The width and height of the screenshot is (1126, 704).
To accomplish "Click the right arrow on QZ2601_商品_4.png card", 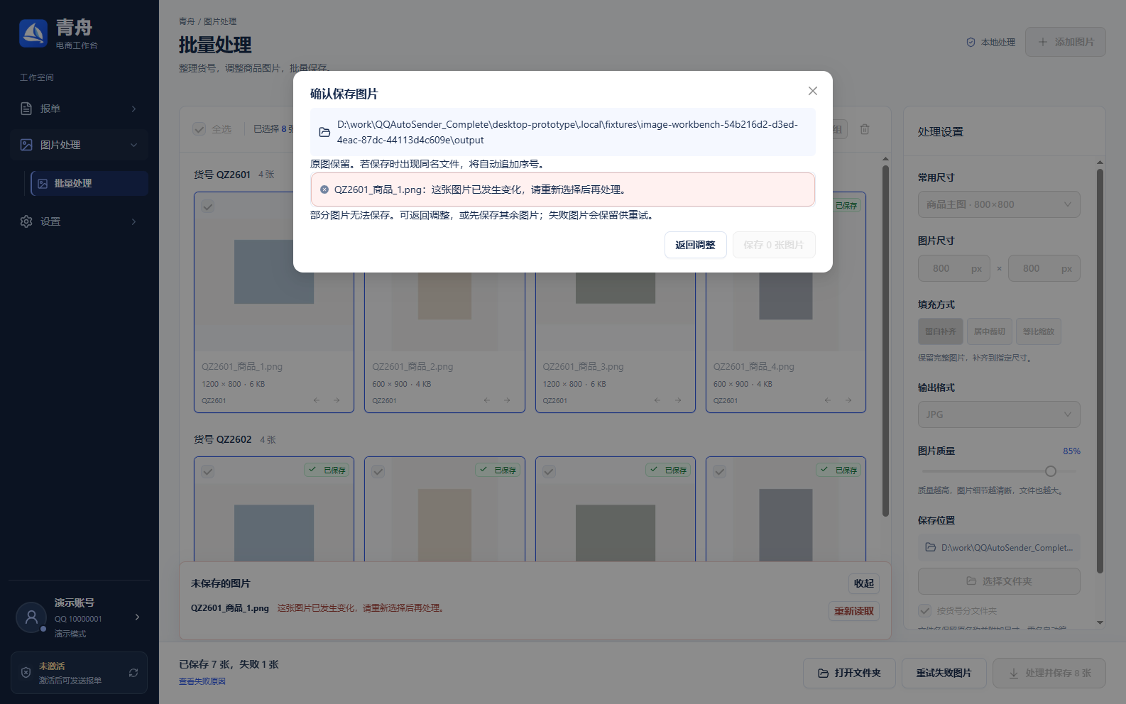I will point(848,400).
